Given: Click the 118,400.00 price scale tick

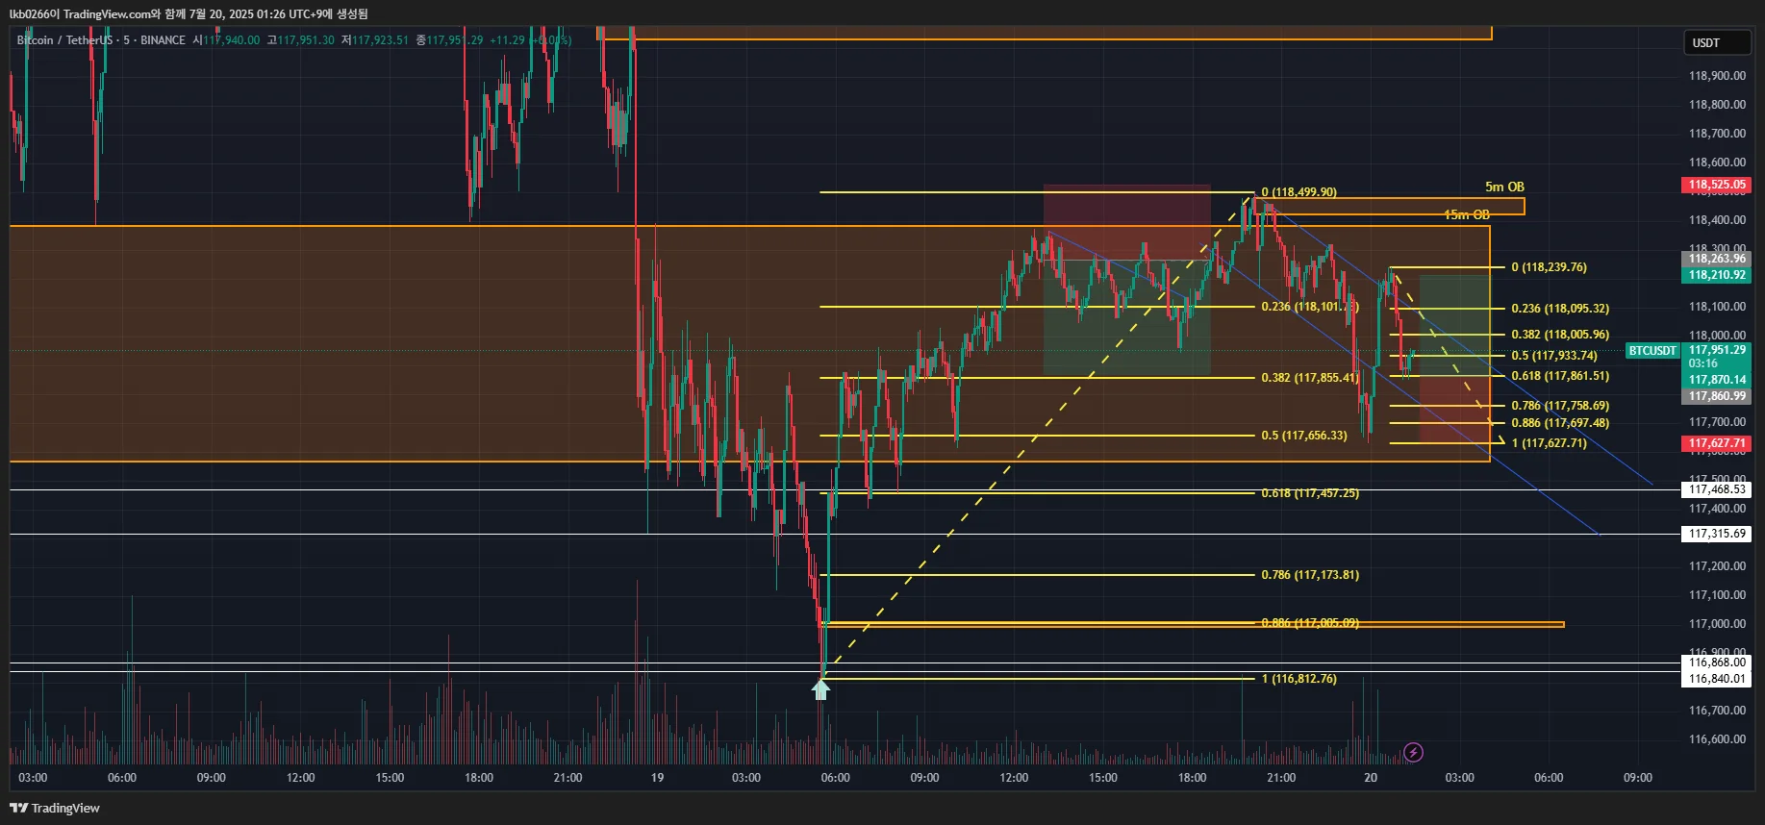Looking at the screenshot, I should coord(1717,220).
